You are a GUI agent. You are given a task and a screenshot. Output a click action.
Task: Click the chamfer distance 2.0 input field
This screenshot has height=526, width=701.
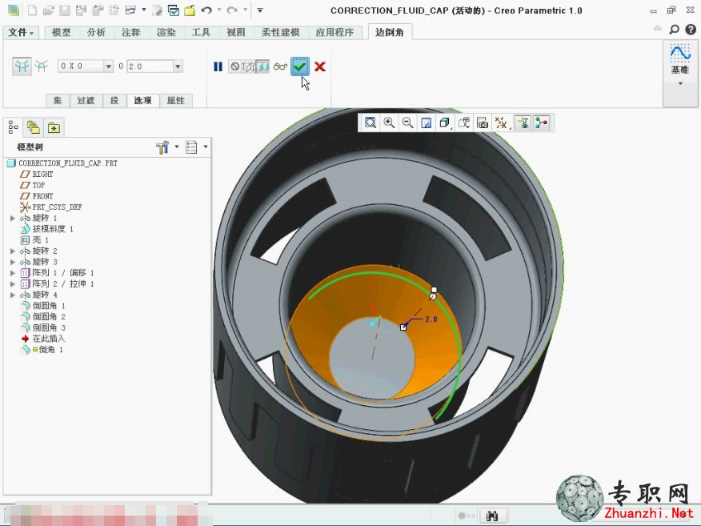click(x=150, y=66)
